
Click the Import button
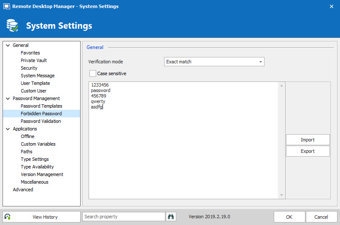[308, 140]
